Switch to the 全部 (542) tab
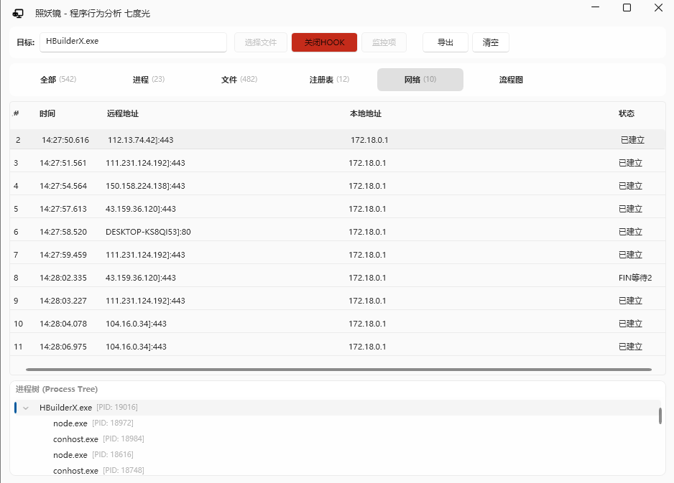The height and width of the screenshot is (483, 674). (x=58, y=80)
